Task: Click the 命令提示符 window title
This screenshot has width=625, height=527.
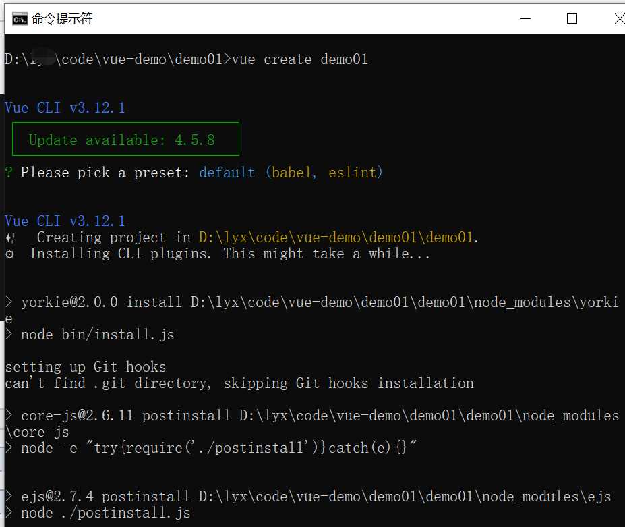Action: 62,19
